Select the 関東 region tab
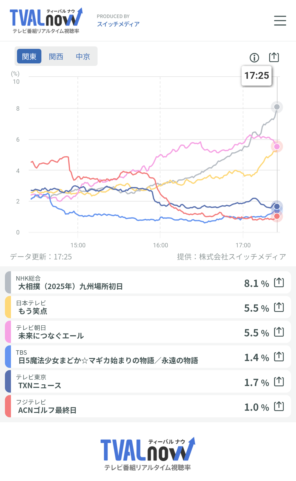 click(29, 56)
